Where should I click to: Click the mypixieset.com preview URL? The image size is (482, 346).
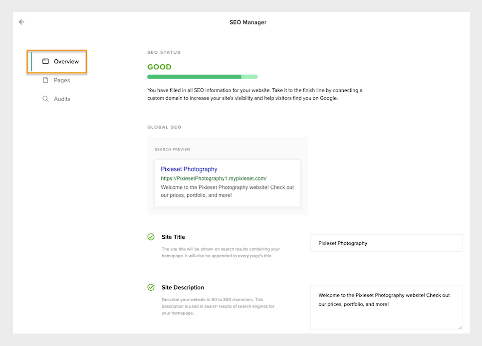[x=214, y=178]
